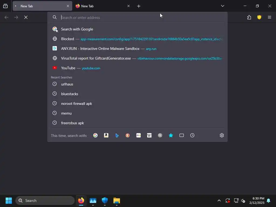Open the Extensions puzzle icon
276x207 pixels.
point(249,17)
